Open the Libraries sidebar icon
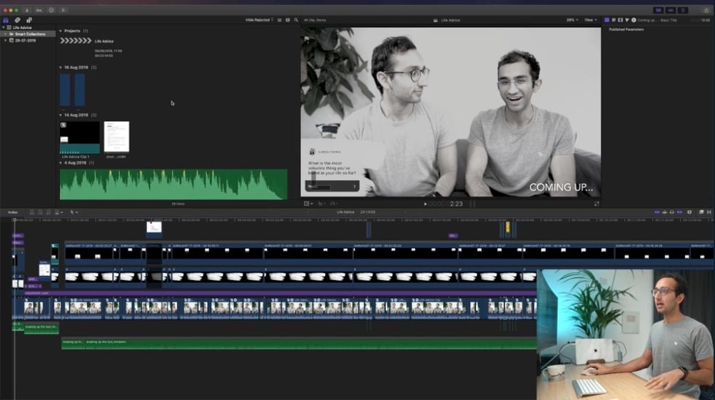Image resolution: width=715 pixels, height=400 pixels. tap(6, 20)
